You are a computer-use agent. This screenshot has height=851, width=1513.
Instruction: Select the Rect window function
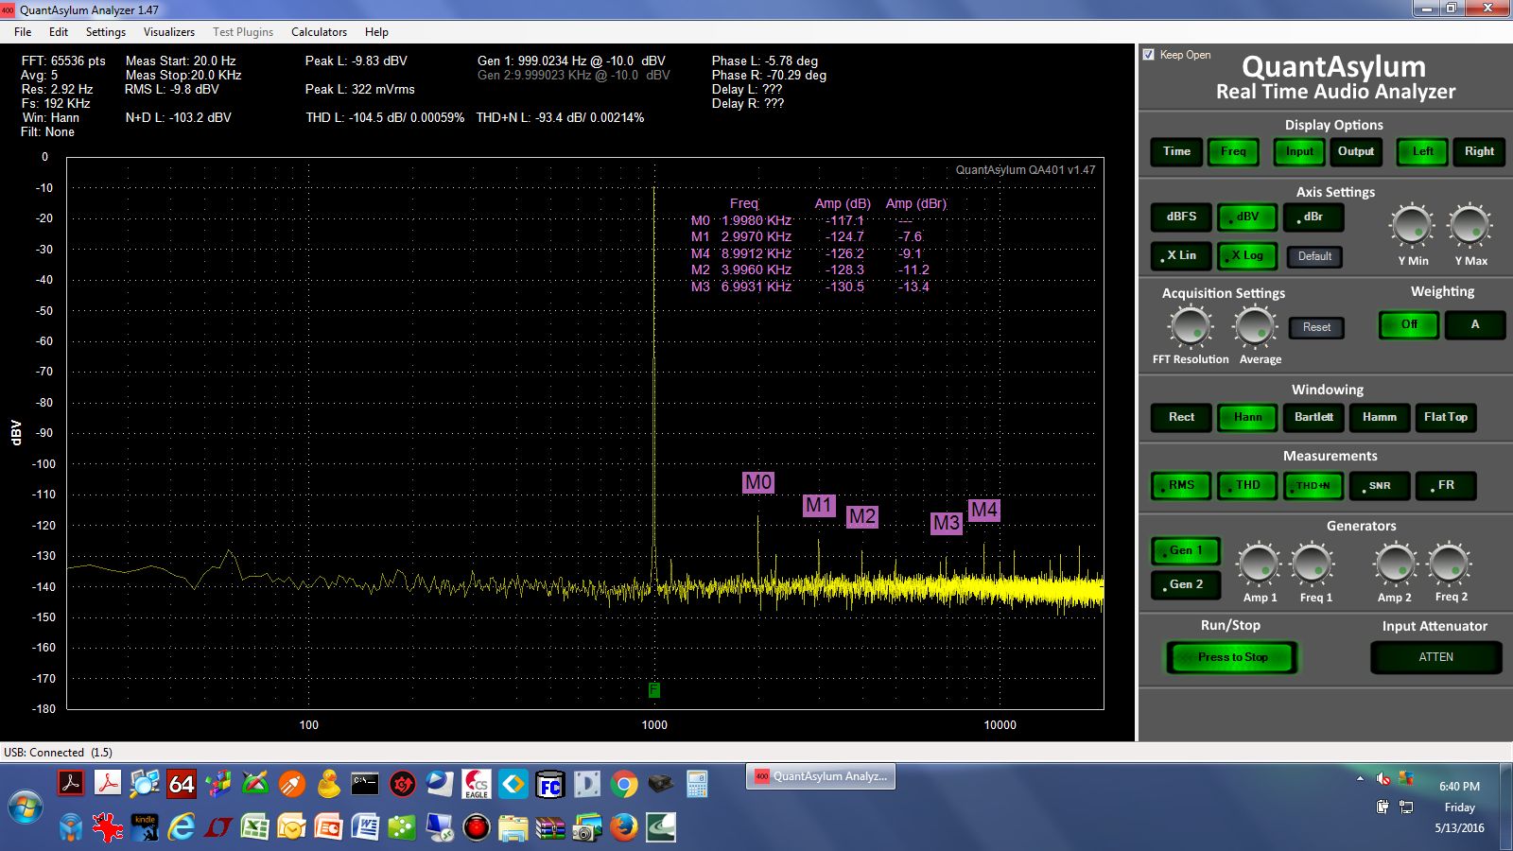pyautogui.click(x=1181, y=417)
